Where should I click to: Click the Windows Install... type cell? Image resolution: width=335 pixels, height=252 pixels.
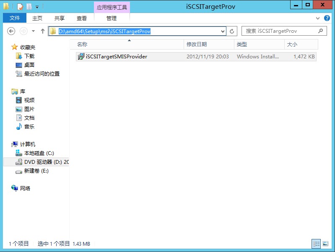(258, 57)
